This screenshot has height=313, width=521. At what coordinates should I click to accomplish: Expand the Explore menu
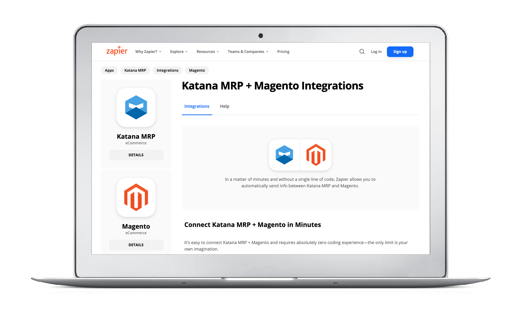click(179, 51)
